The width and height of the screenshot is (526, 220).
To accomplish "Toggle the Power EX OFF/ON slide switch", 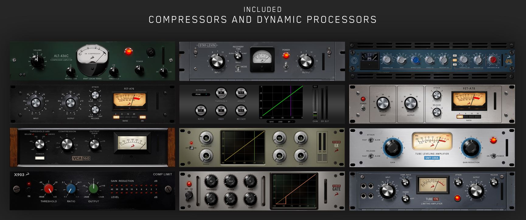I will [191, 148].
